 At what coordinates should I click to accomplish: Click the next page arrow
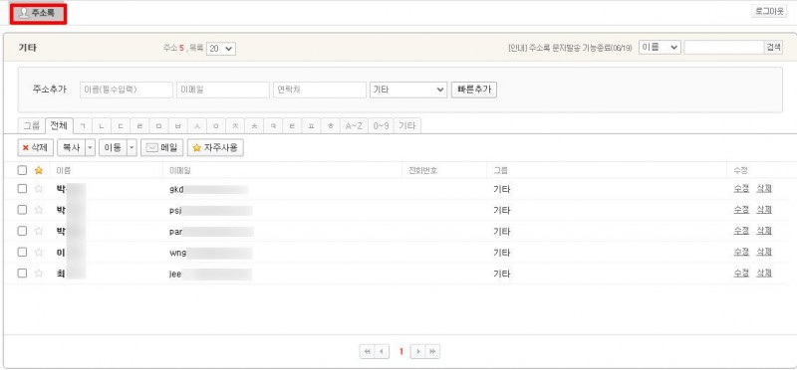coord(417,351)
